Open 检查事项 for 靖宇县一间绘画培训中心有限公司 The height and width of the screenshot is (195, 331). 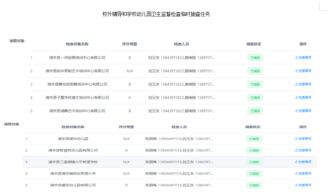point(303,57)
